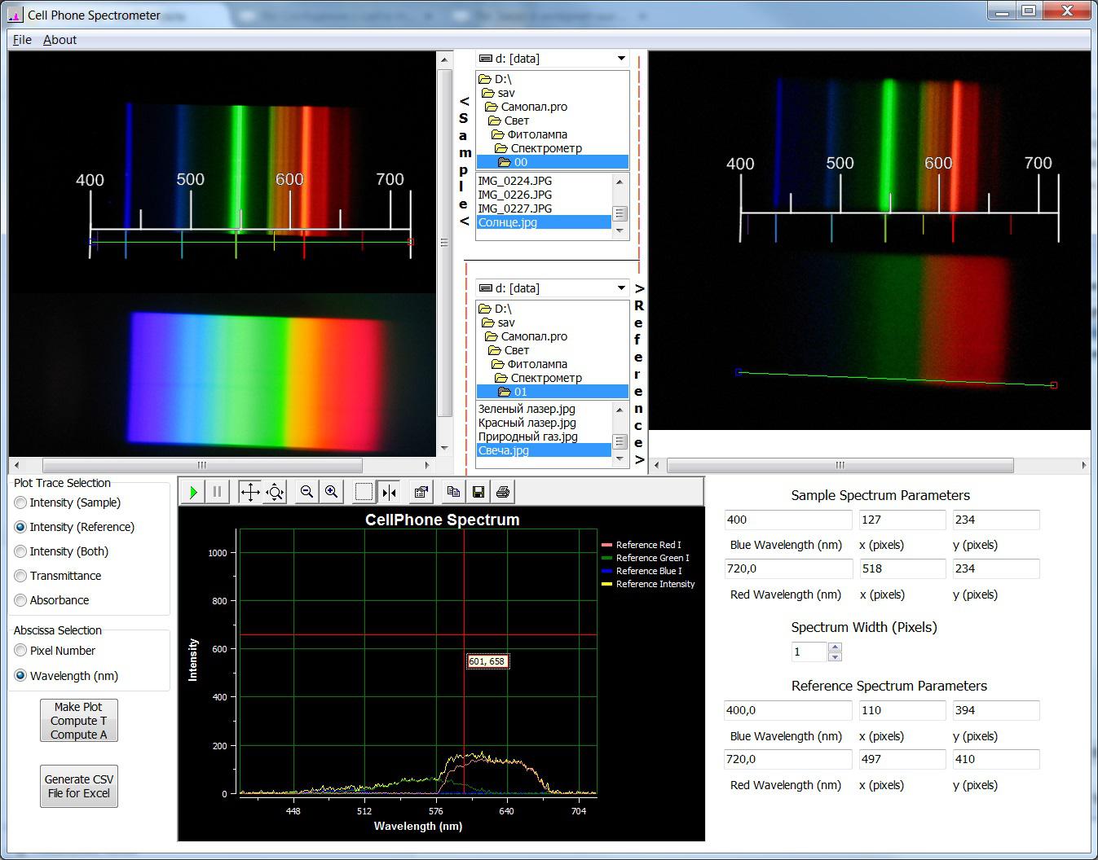
Task: Select the scroll axes (four-arrow) tool
Action: 250,492
